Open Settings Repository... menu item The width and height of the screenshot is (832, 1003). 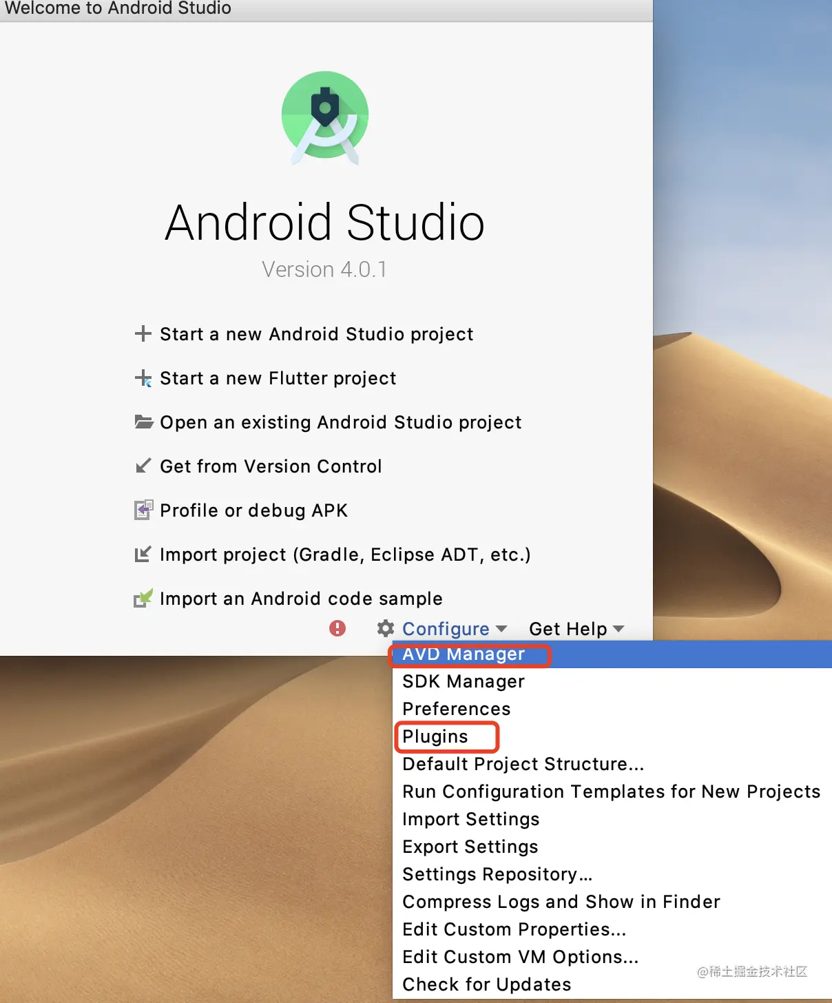click(x=612, y=874)
